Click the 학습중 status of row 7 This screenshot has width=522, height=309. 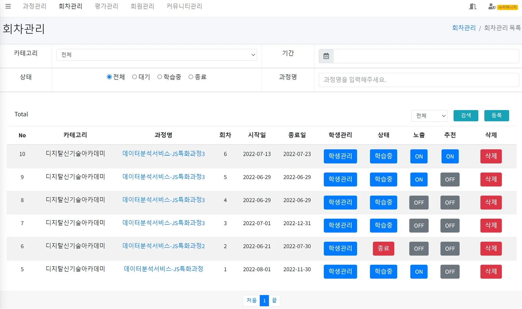click(383, 226)
